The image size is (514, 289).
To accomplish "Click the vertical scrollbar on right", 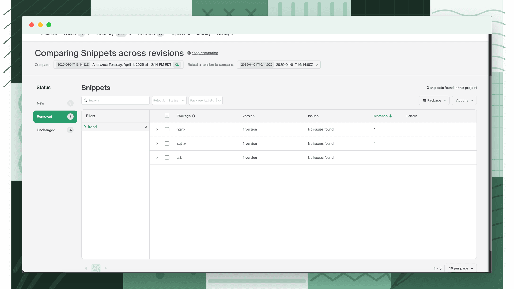I will [490, 163].
